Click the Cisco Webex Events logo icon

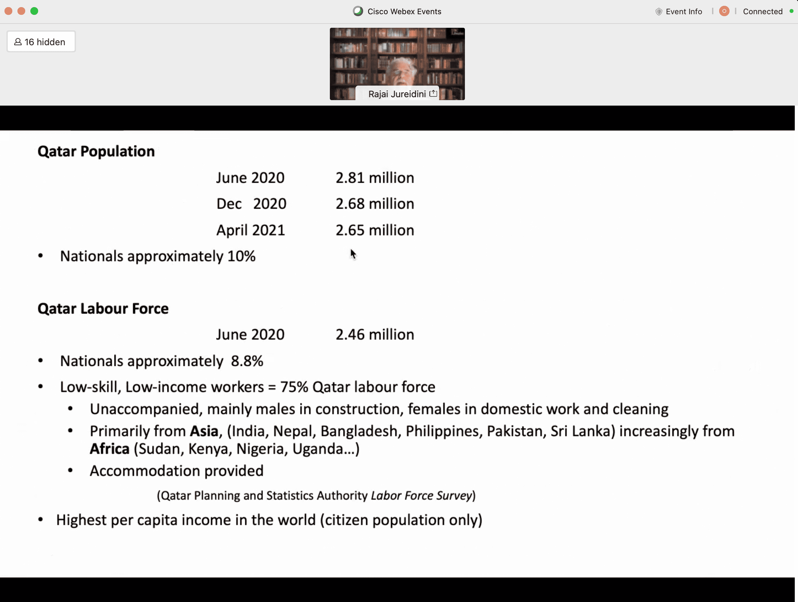click(358, 11)
